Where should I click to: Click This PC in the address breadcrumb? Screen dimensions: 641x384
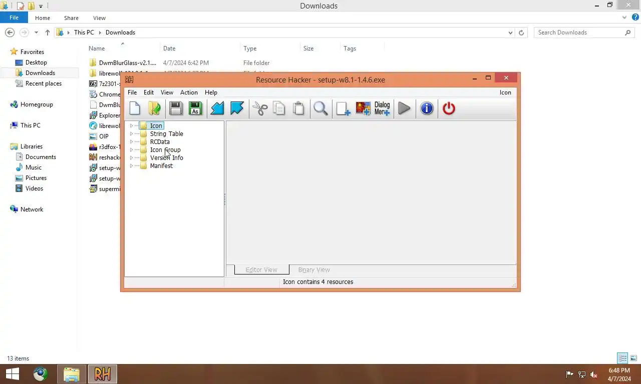coord(84,32)
